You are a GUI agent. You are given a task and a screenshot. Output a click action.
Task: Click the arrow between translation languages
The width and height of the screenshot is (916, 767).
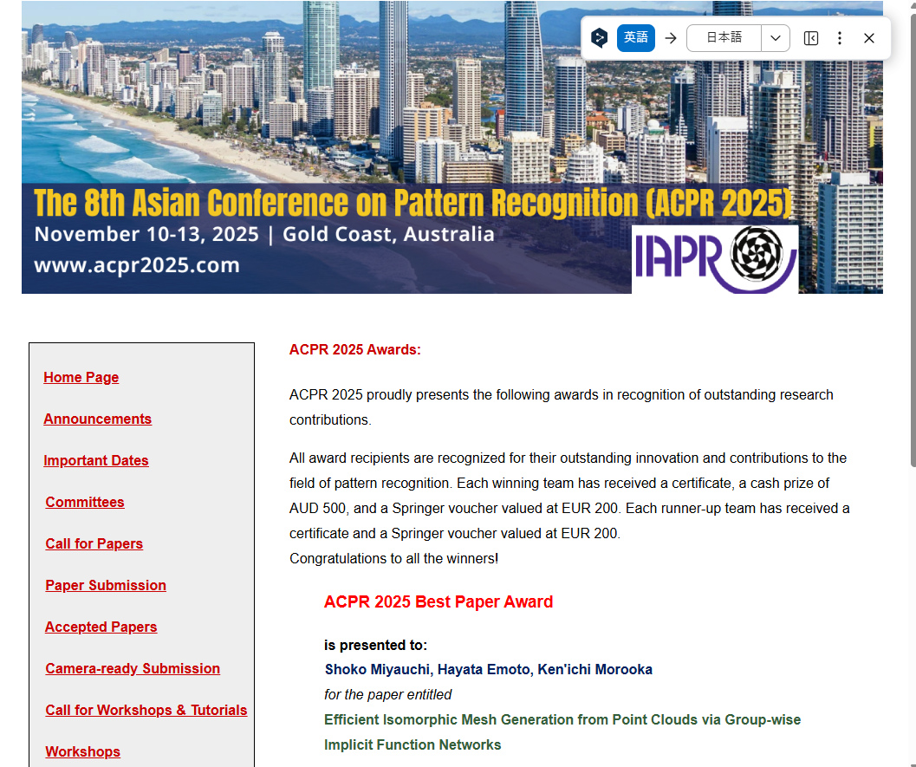coord(670,38)
